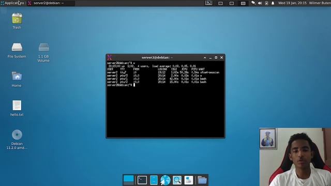Maximize the server2@debian terminal window
This screenshot has width=331, height=186.
[x=216, y=57]
